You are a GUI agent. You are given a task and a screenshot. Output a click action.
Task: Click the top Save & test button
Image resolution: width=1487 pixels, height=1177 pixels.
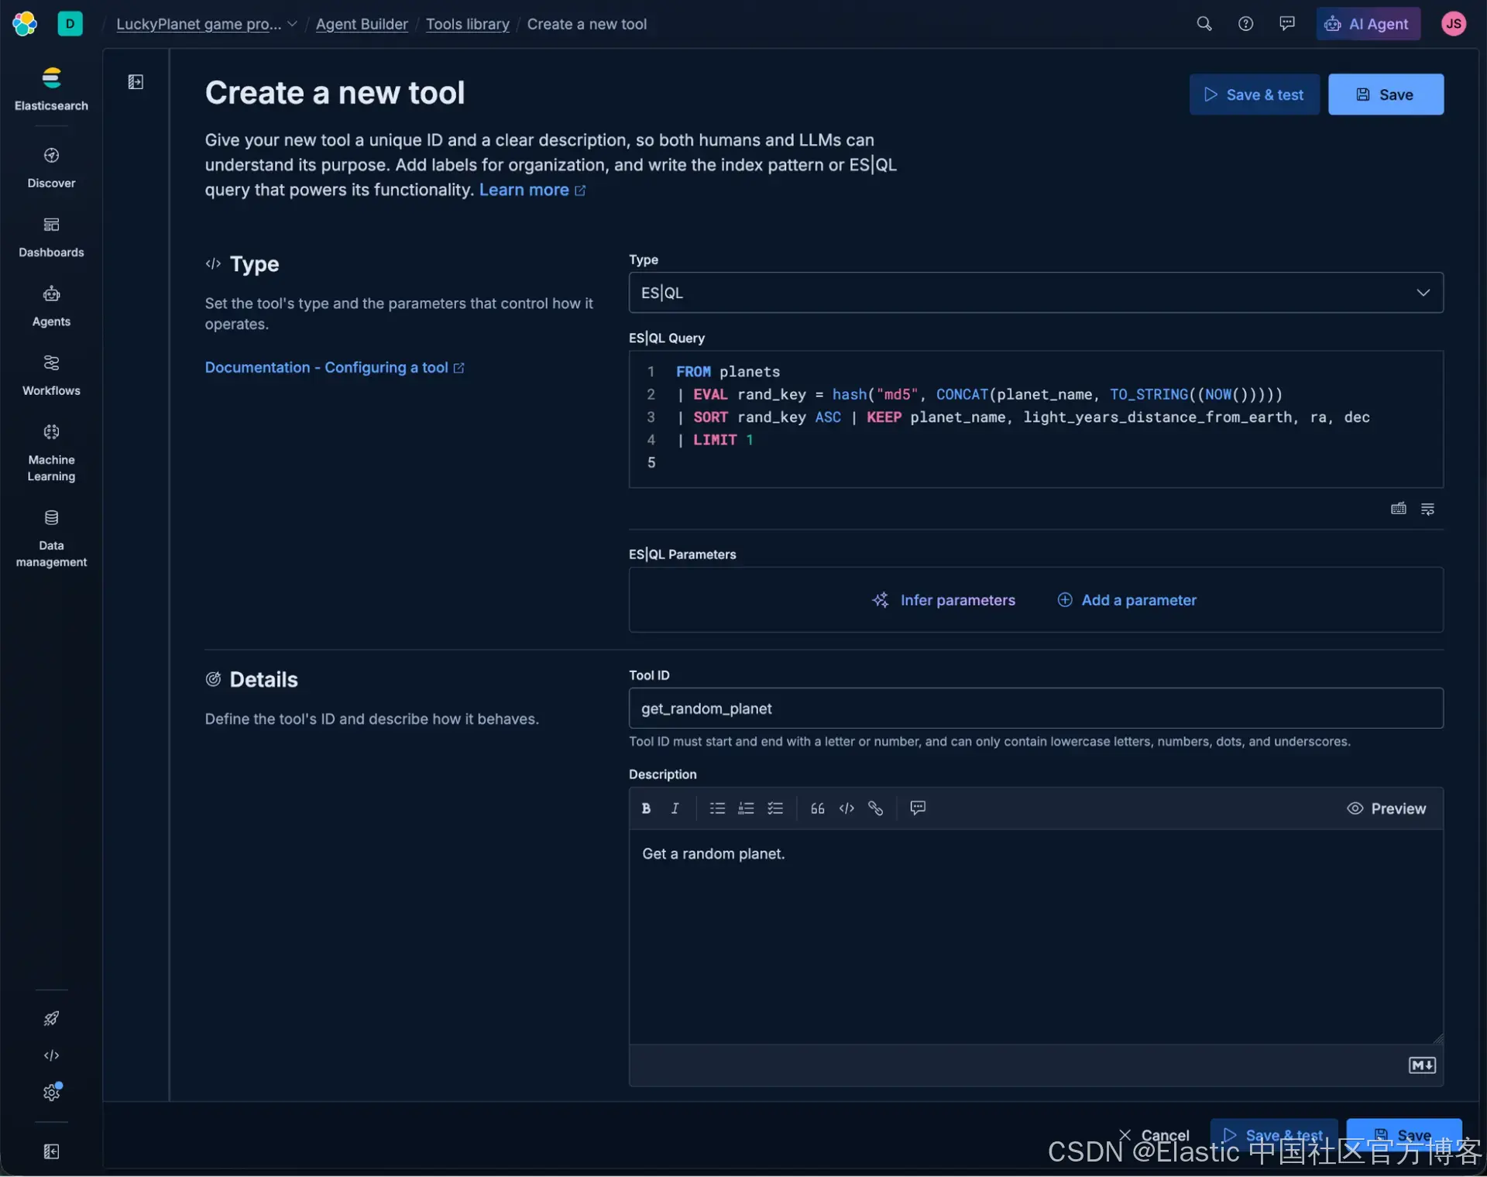[x=1254, y=94]
